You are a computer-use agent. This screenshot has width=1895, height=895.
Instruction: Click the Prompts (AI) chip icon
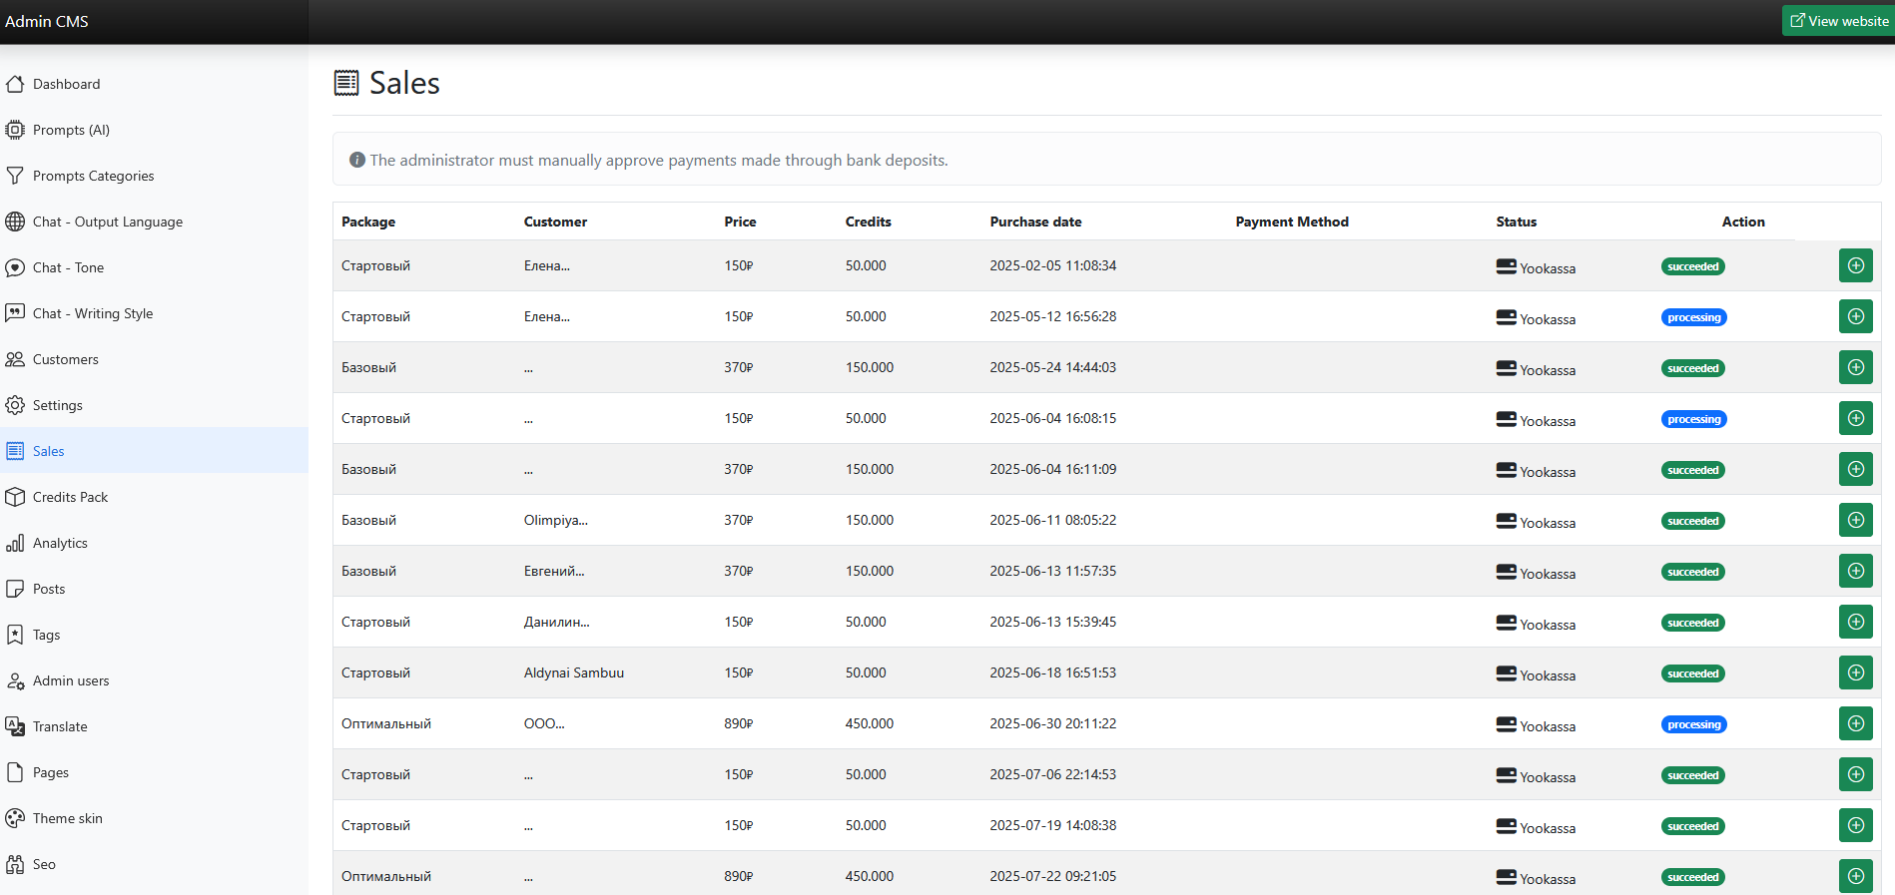pyautogui.click(x=15, y=130)
